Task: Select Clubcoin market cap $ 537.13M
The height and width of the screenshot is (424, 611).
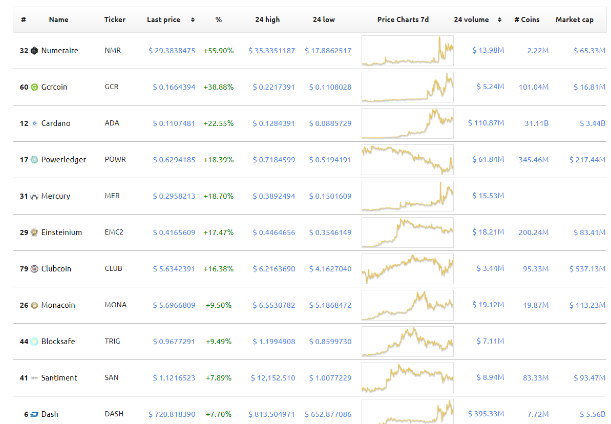Action: click(x=587, y=269)
